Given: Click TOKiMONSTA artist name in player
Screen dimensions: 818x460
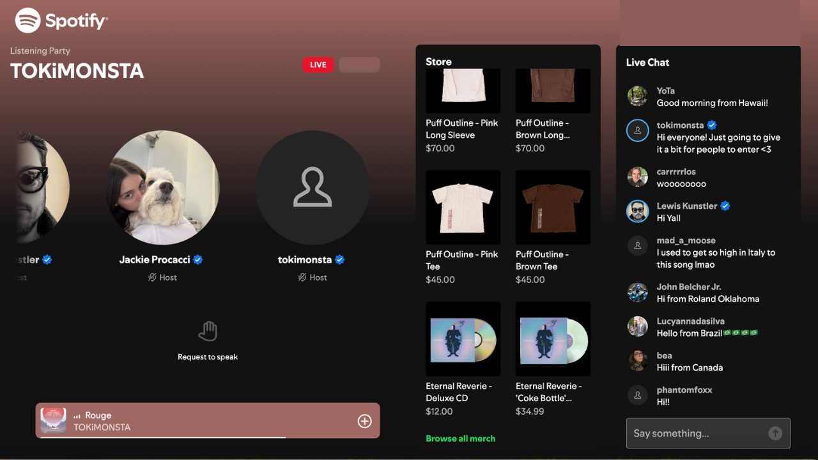Looking at the screenshot, I should tap(102, 427).
